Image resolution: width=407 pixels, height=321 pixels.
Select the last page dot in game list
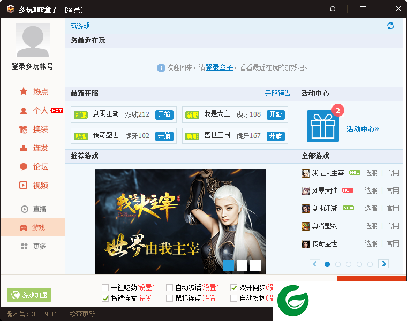370,264
